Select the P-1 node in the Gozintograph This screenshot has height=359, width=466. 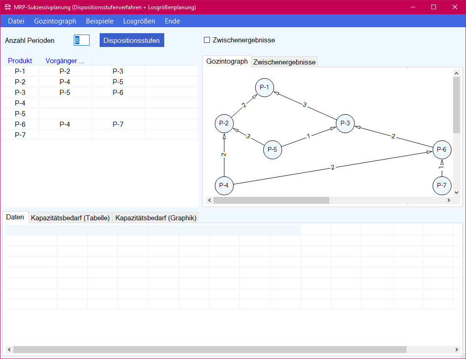point(264,87)
